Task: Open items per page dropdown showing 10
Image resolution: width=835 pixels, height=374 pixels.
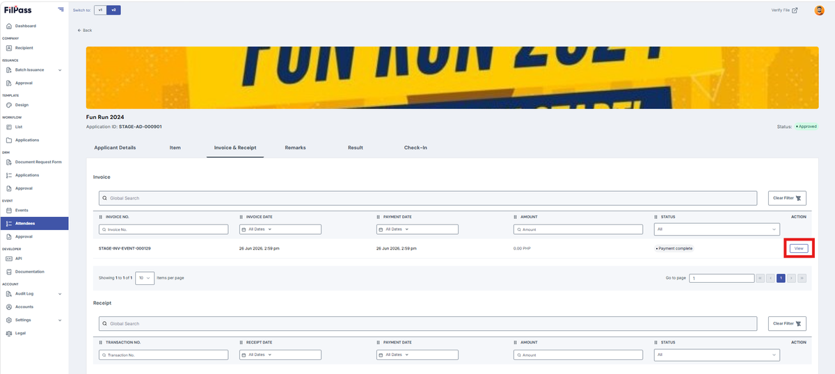Action: 145,277
